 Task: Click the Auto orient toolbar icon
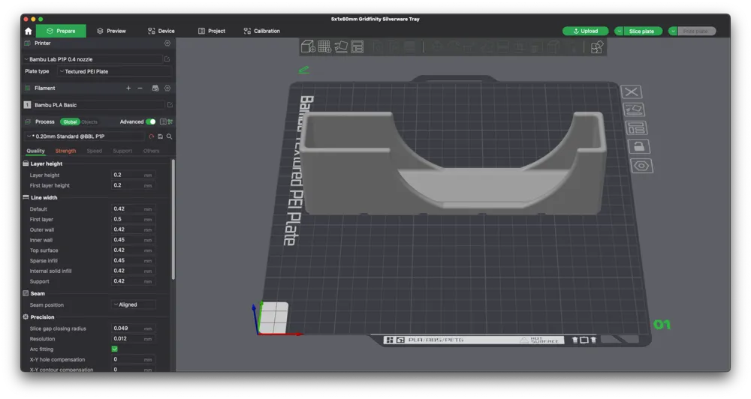click(341, 46)
